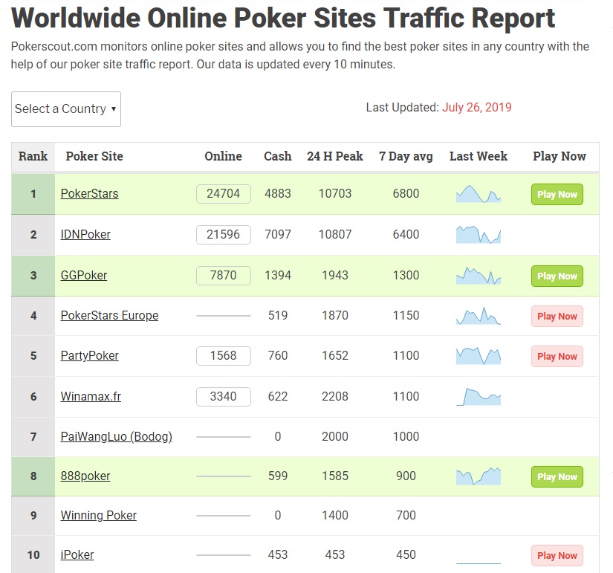Click Winning Poker 24 H peak 1400

[x=335, y=516]
